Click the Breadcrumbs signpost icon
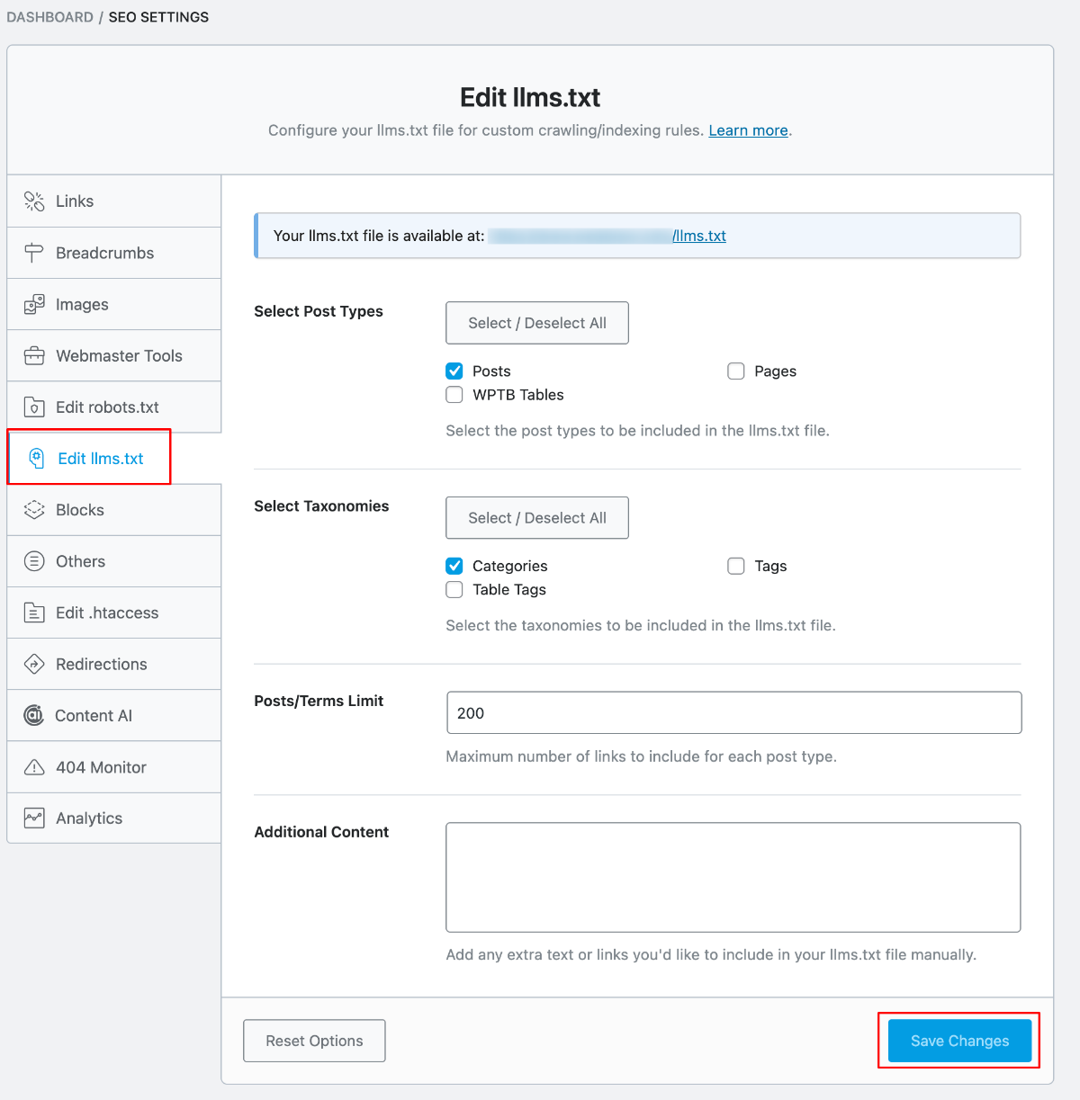The height and width of the screenshot is (1100, 1080). (34, 253)
